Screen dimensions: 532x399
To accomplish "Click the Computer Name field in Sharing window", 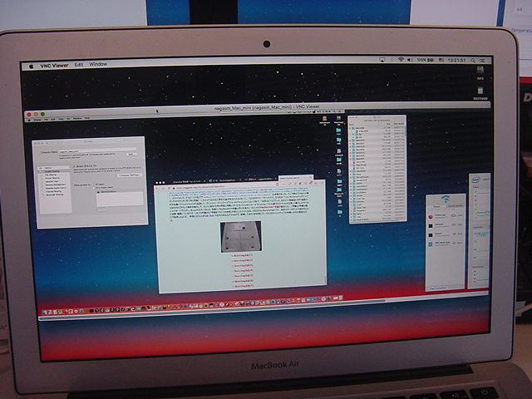I will click(x=98, y=151).
